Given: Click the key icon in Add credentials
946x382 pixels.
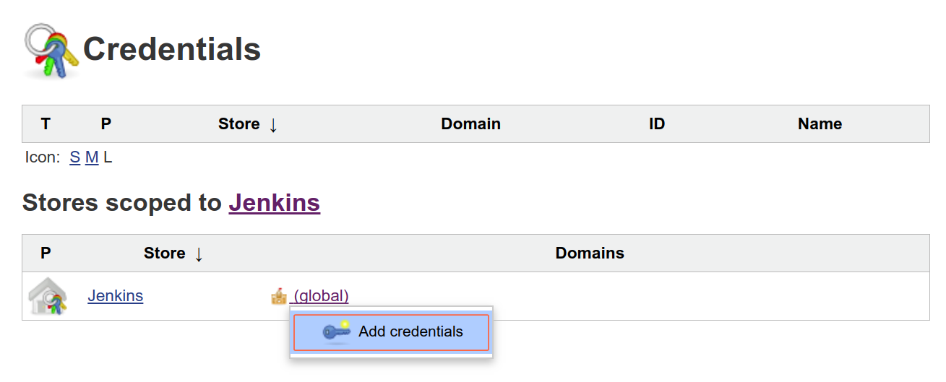Looking at the screenshot, I should pos(336,332).
